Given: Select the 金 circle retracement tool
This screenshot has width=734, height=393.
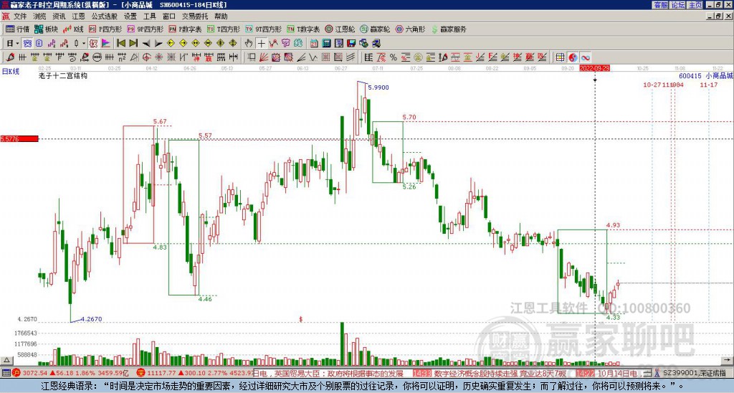Looking at the screenshot, I should tap(418, 57).
